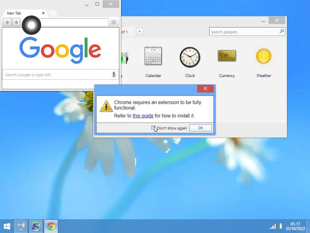Click the show desktop strip

click(x=308, y=226)
